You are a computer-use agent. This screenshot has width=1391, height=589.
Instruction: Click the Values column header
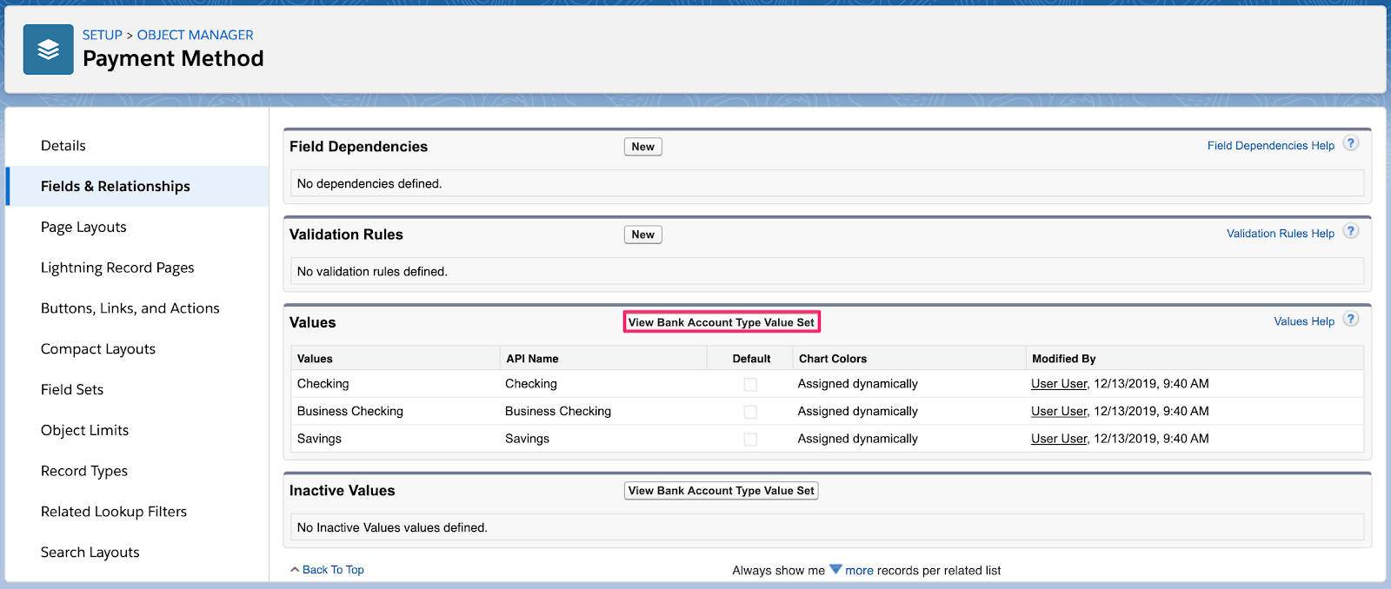coord(315,359)
